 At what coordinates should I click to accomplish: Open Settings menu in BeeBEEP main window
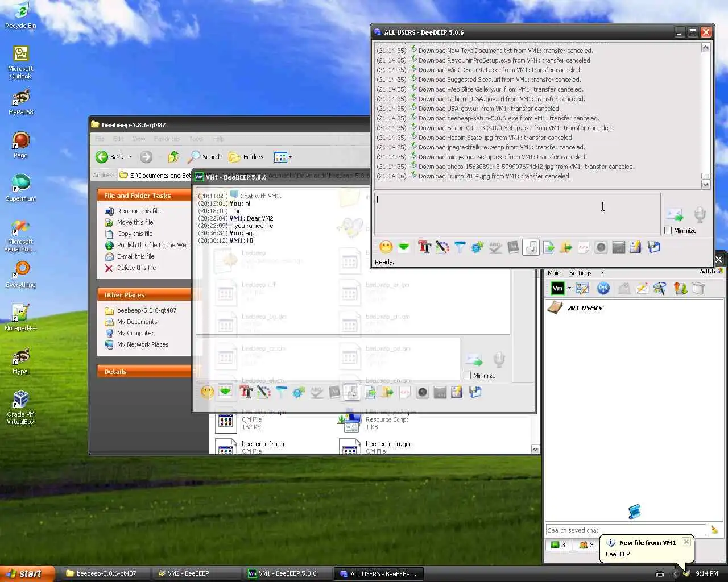(581, 273)
